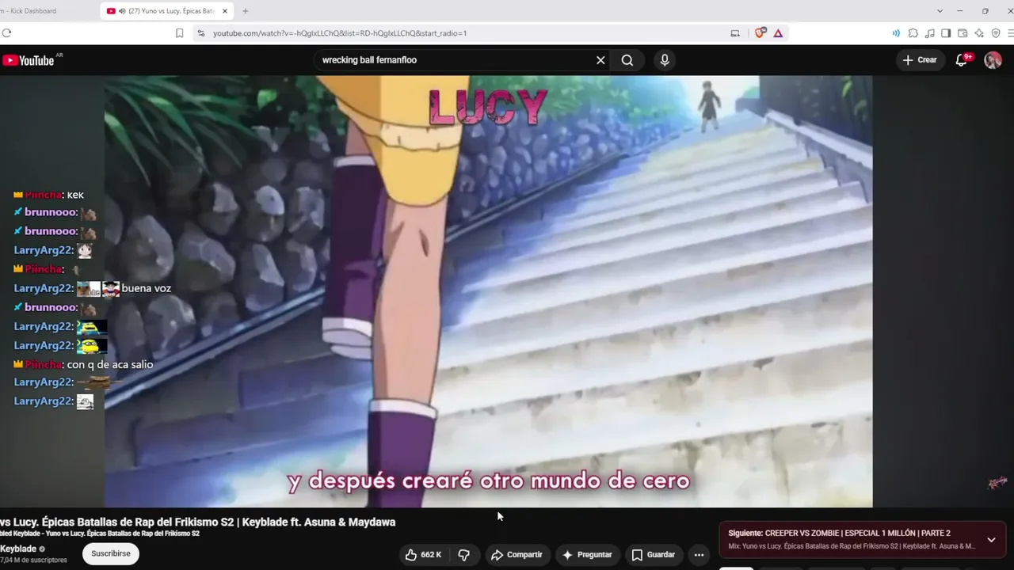The height and width of the screenshot is (570, 1014).
Task: Open the browser main hamburger menu
Action: point(1012,33)
